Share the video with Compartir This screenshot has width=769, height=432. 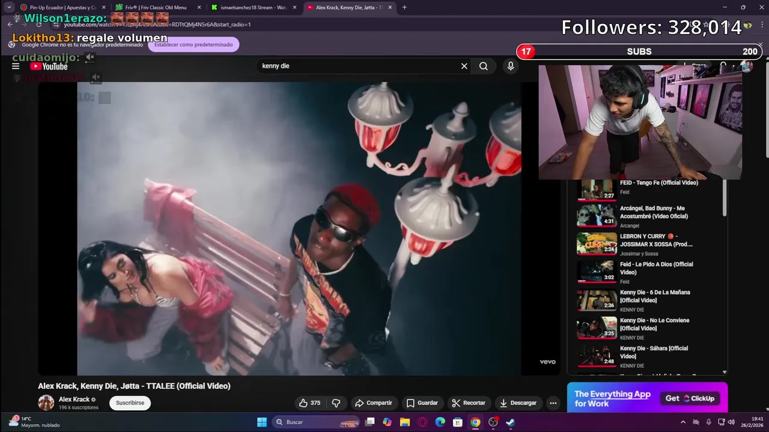click(373, 403)
